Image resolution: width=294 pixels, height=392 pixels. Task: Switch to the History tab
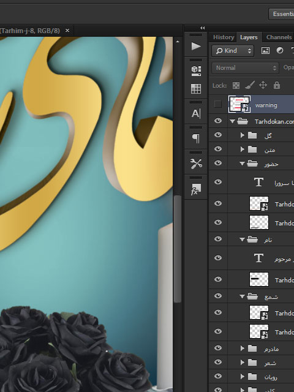point(224,37)
